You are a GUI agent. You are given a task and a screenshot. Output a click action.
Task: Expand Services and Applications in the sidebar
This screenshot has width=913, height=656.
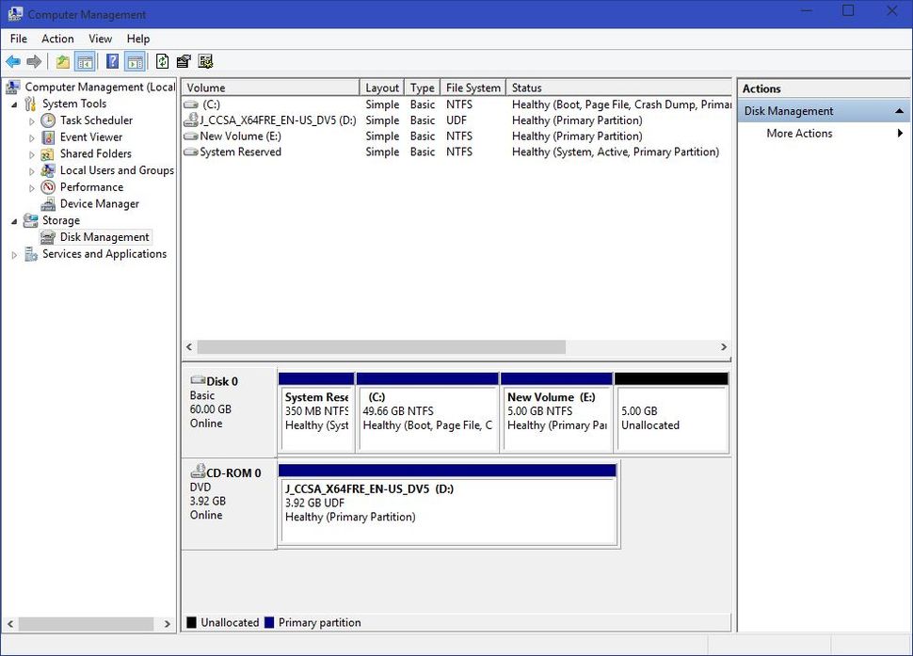click(14, 253)
